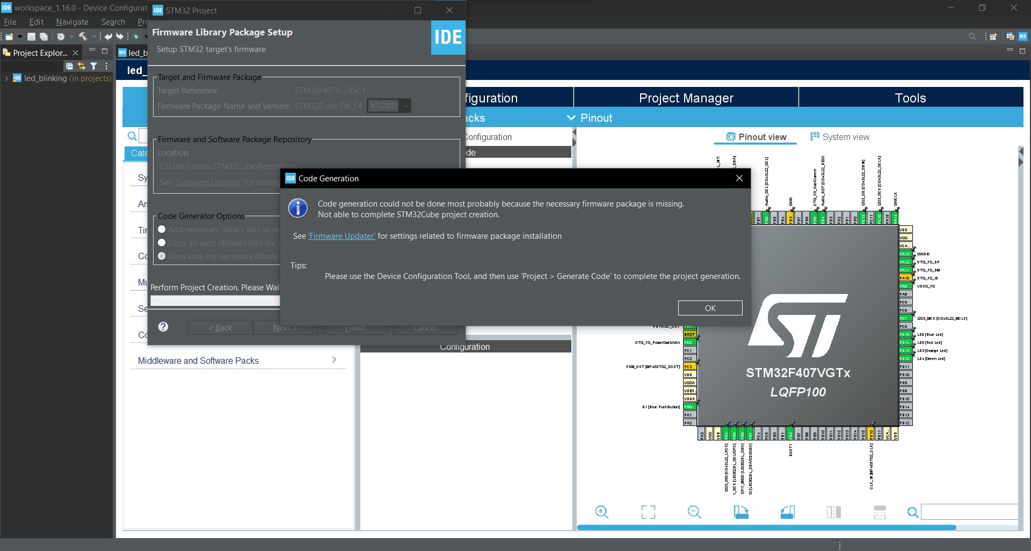Select the Zoom In tool in pinout view
This screenshot has height=551, width=1031.
[x=602, y=512]
